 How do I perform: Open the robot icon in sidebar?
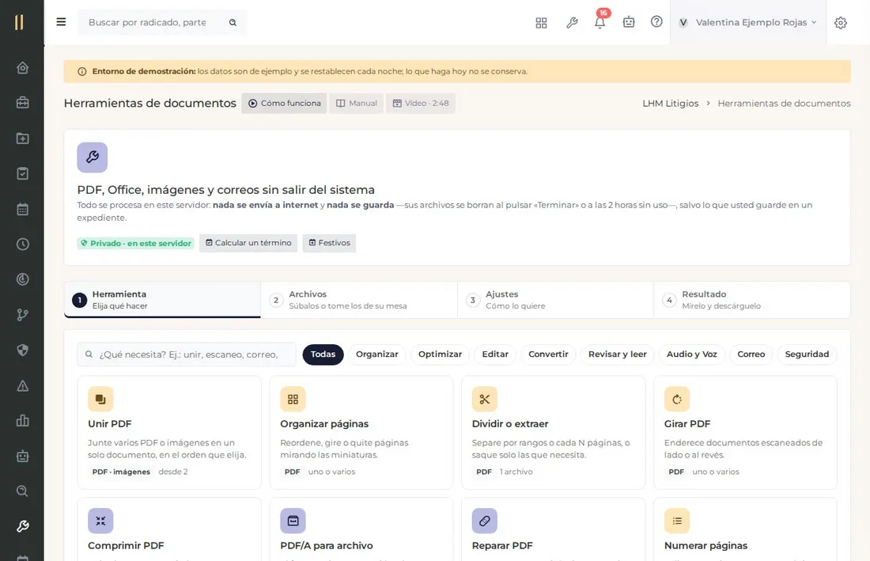click(x=22, y=456)
